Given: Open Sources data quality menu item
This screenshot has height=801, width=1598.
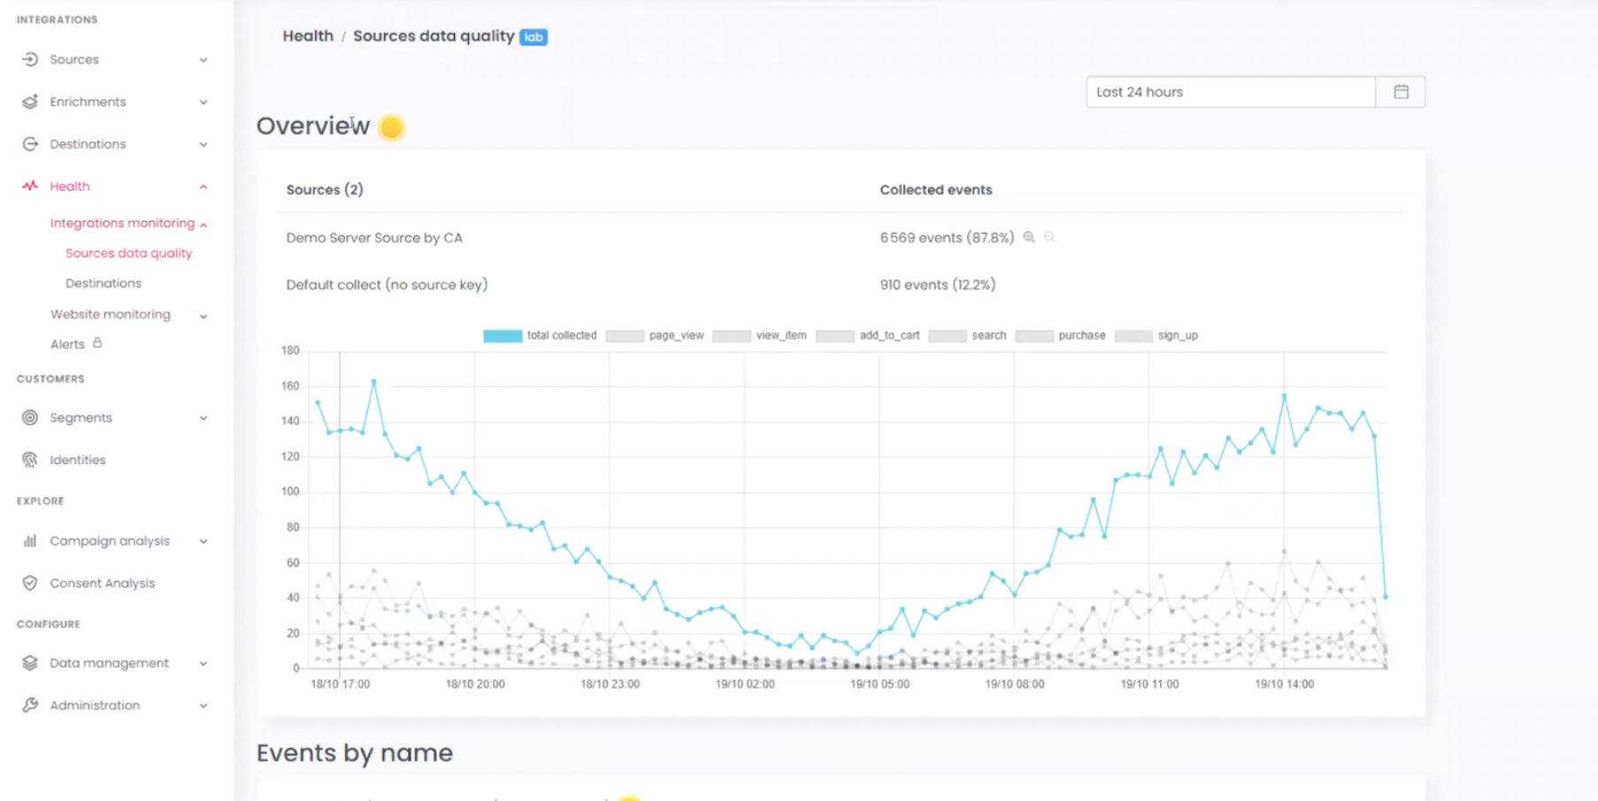Looking at the screenshot, I should pos(128,253).
